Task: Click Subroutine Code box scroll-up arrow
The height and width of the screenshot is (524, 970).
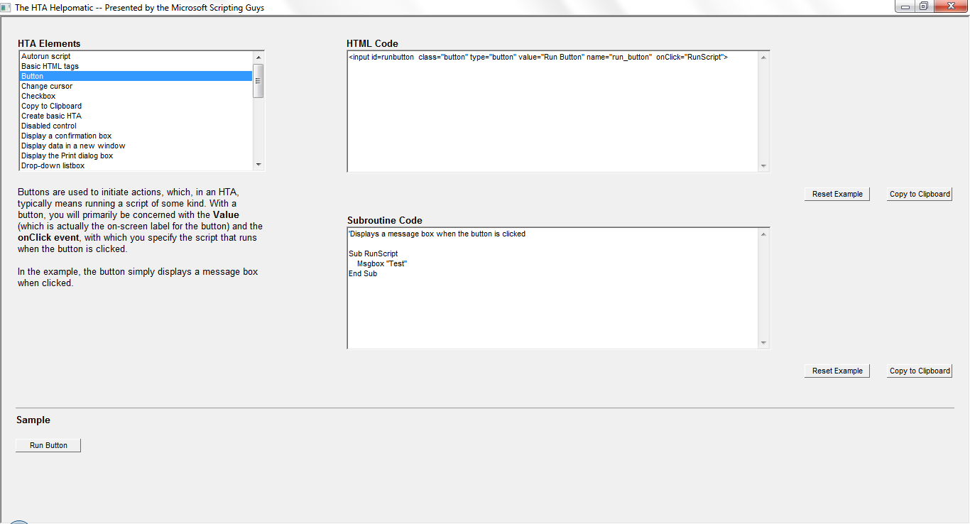Action: tap(764, 234)
